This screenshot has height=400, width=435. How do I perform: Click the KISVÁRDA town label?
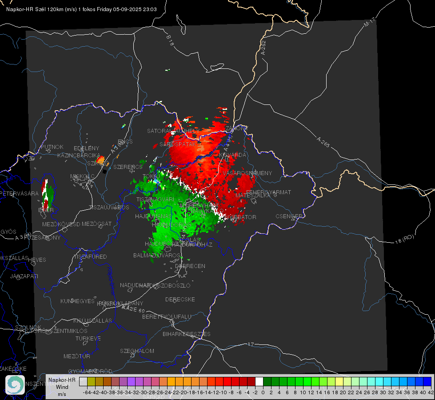[x=232, y=155]
